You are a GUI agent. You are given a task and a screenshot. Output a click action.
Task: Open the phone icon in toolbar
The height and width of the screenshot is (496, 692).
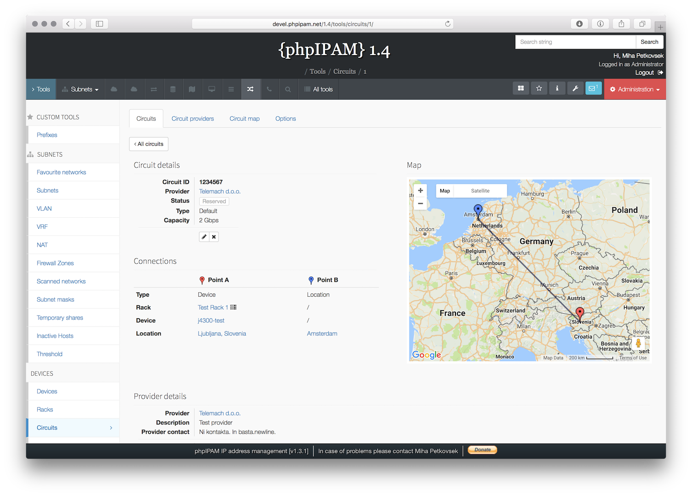[270, 89]
